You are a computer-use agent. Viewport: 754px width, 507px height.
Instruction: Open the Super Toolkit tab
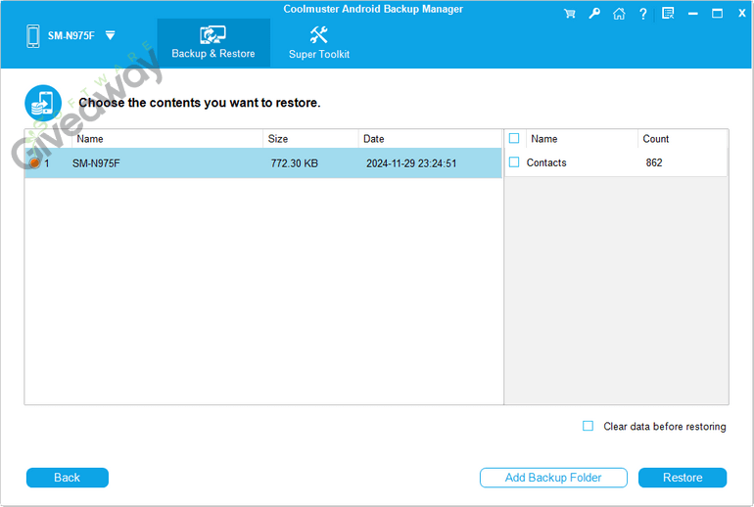pyautogui.click(x=319, y=43)
